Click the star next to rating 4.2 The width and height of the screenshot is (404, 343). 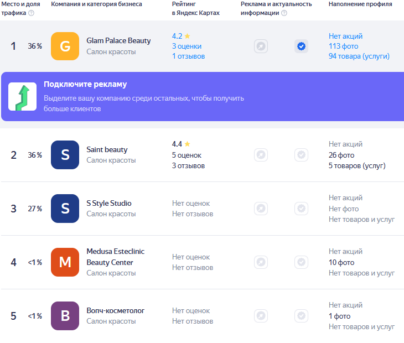tap(187, 36)
